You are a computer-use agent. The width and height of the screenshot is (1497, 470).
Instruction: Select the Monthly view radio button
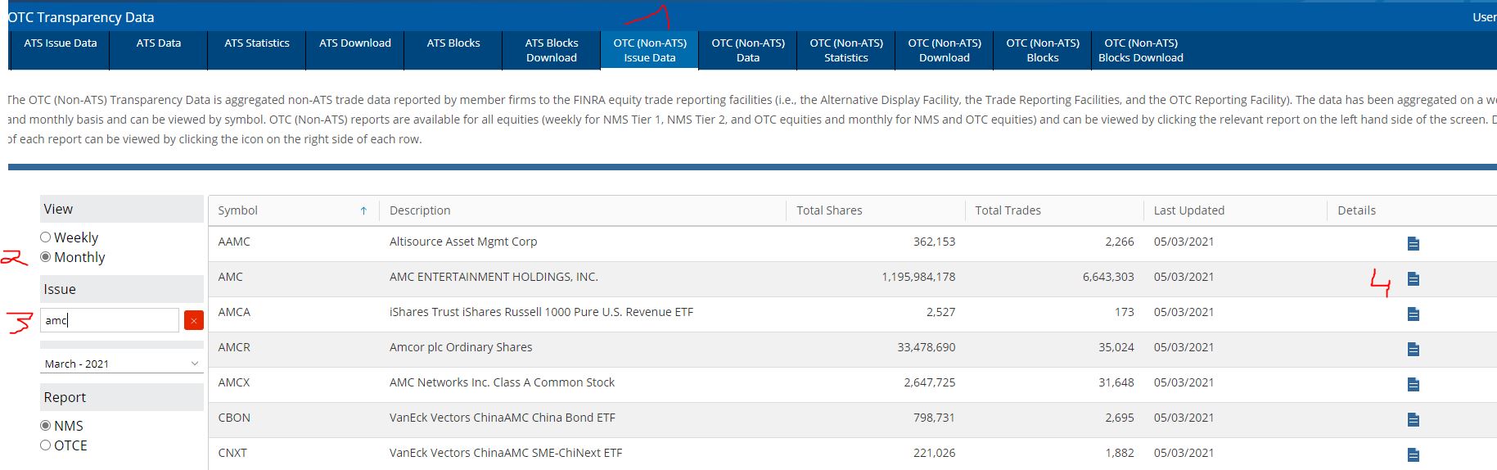pyautogui.click(x=46, y=257)
